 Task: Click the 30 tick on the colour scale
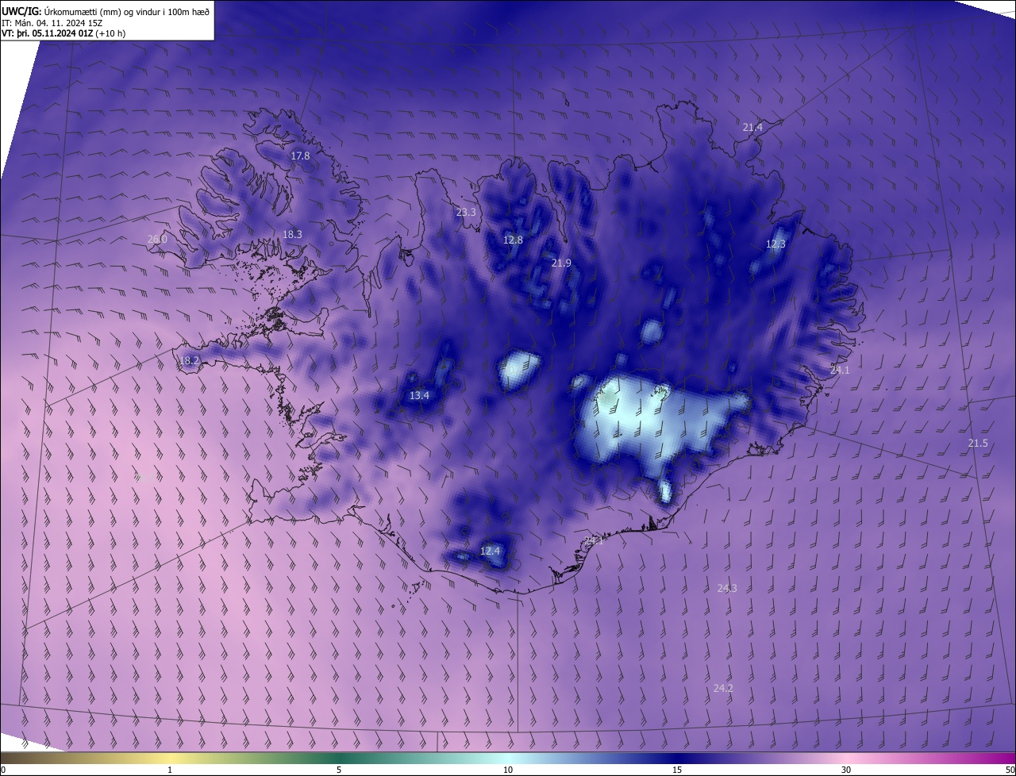click(846, 770)
